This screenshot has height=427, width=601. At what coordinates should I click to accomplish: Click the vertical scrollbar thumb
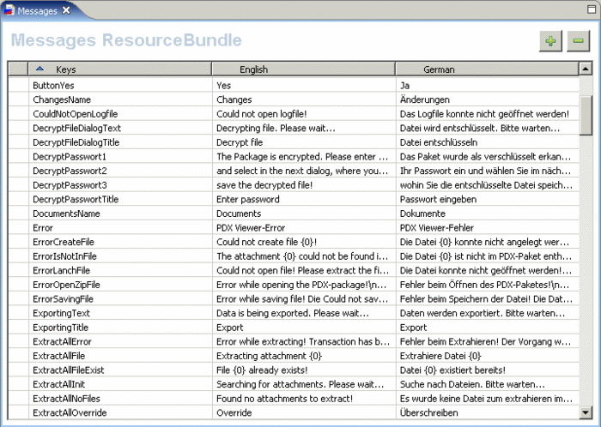coord(586,115)
